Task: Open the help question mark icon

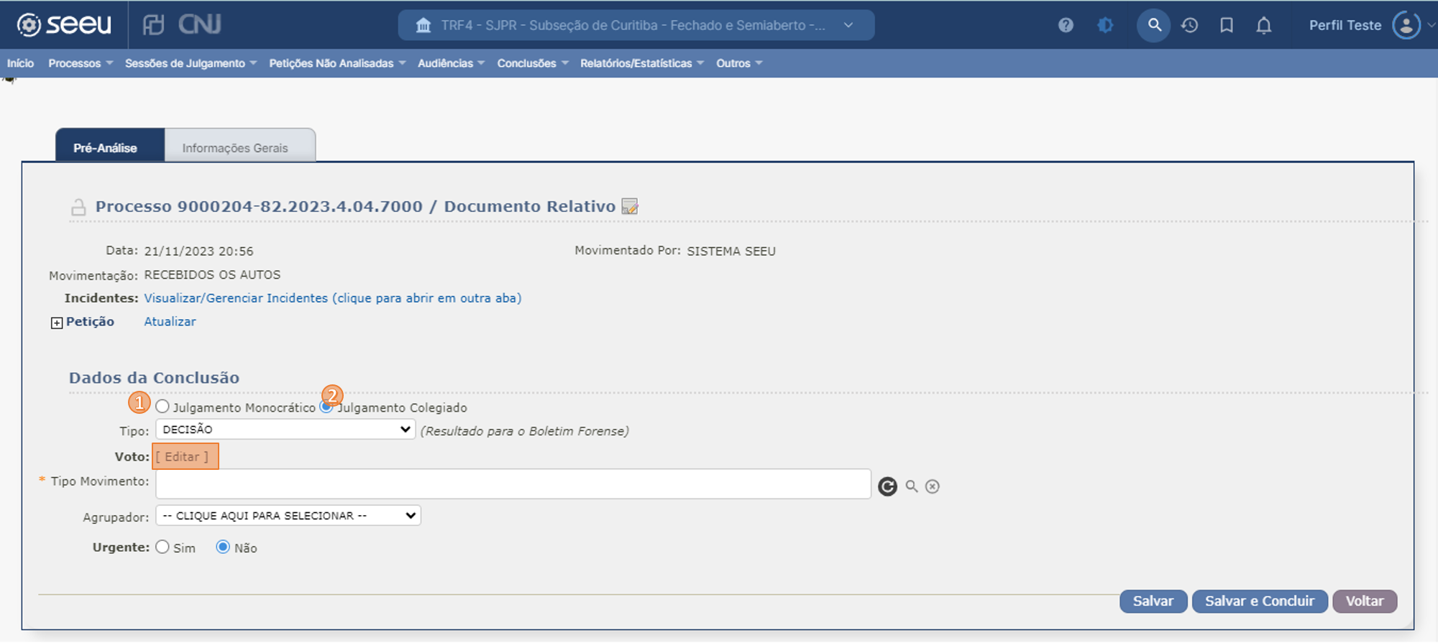Action: point(1066,25)
